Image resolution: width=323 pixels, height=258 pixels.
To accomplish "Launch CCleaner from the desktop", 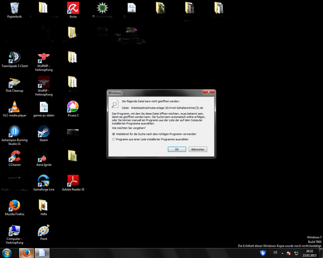I will tap(14, 158).
